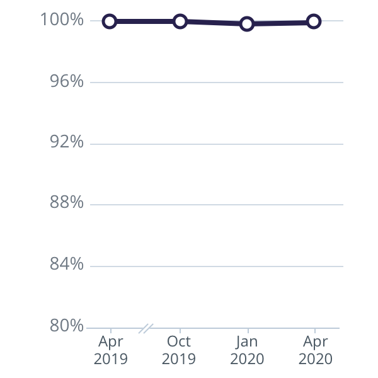Click the 80% y-axis label

tap(66, 326)
